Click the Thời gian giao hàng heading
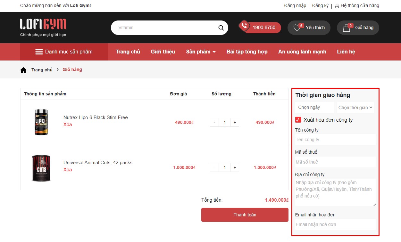 323,95
